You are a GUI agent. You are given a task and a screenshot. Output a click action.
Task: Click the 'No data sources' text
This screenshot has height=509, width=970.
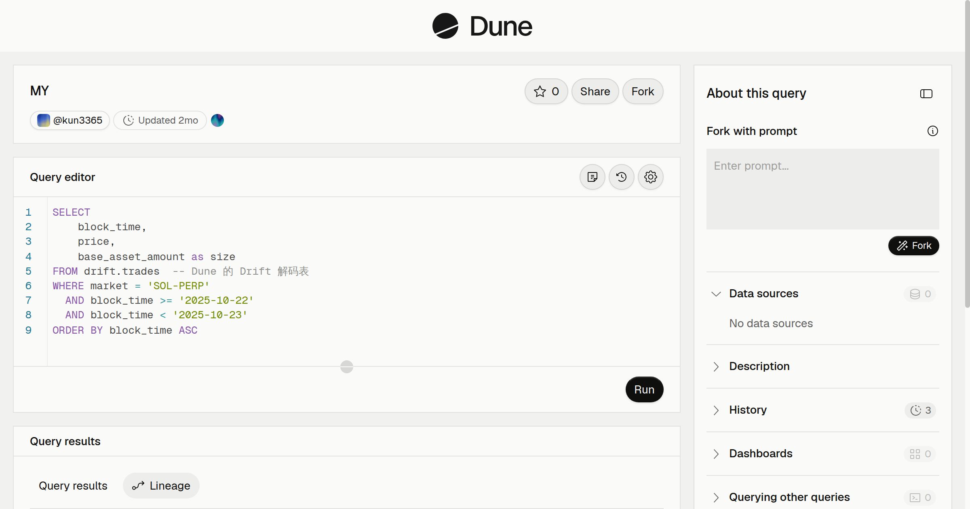click(771, 324)
